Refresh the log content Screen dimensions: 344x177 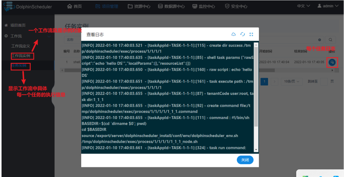point(242,34)
